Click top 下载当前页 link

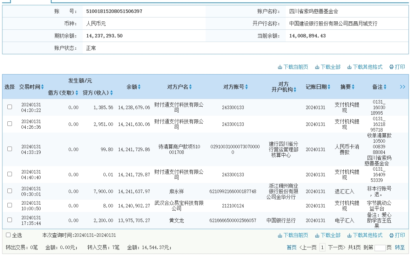point(293,67)
